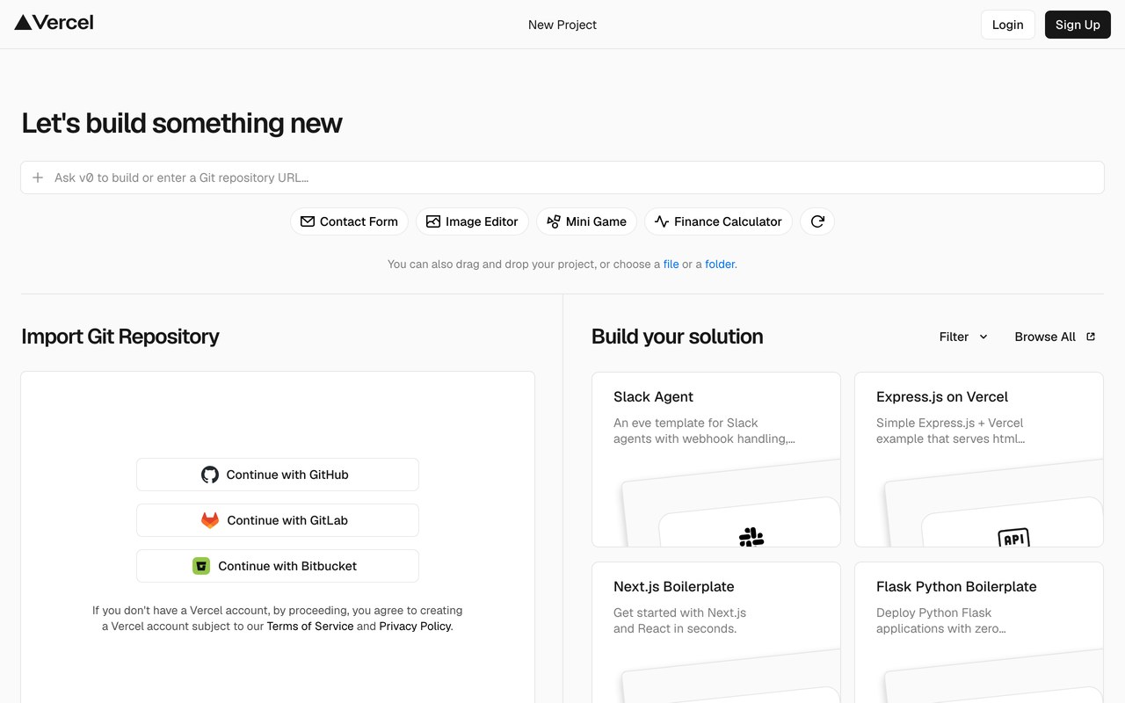Viewport: 1125px width, 703px height.
Task: Click the 'Let's build something new' heading
Action: coord(182,123)
